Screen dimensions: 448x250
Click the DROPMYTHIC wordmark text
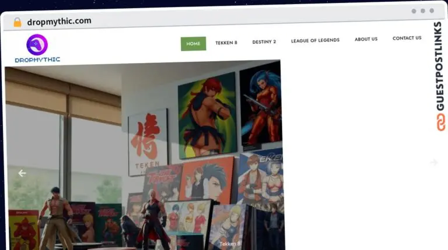click(x=37, y=59)
